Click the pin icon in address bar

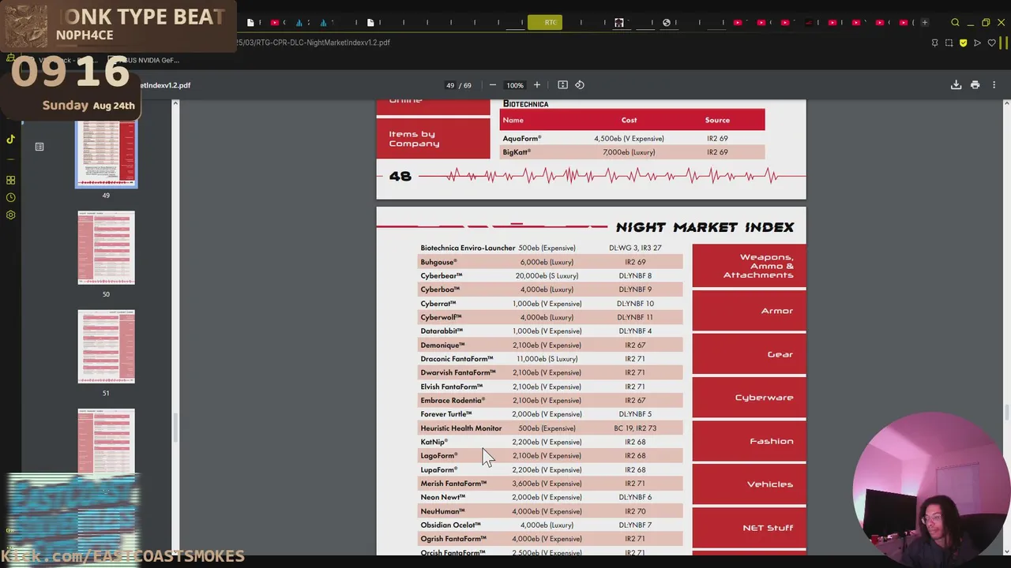click(x=934, y=43)
